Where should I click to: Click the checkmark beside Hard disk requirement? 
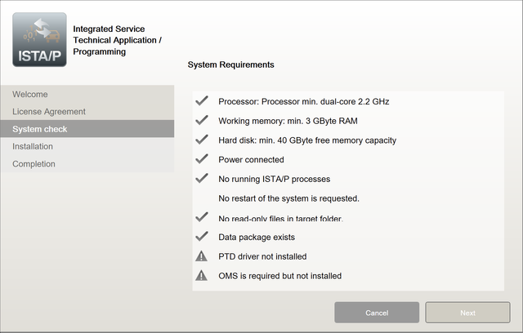pos(202,140)
